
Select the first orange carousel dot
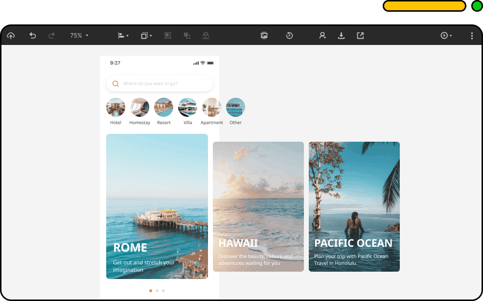pos(151,291)
